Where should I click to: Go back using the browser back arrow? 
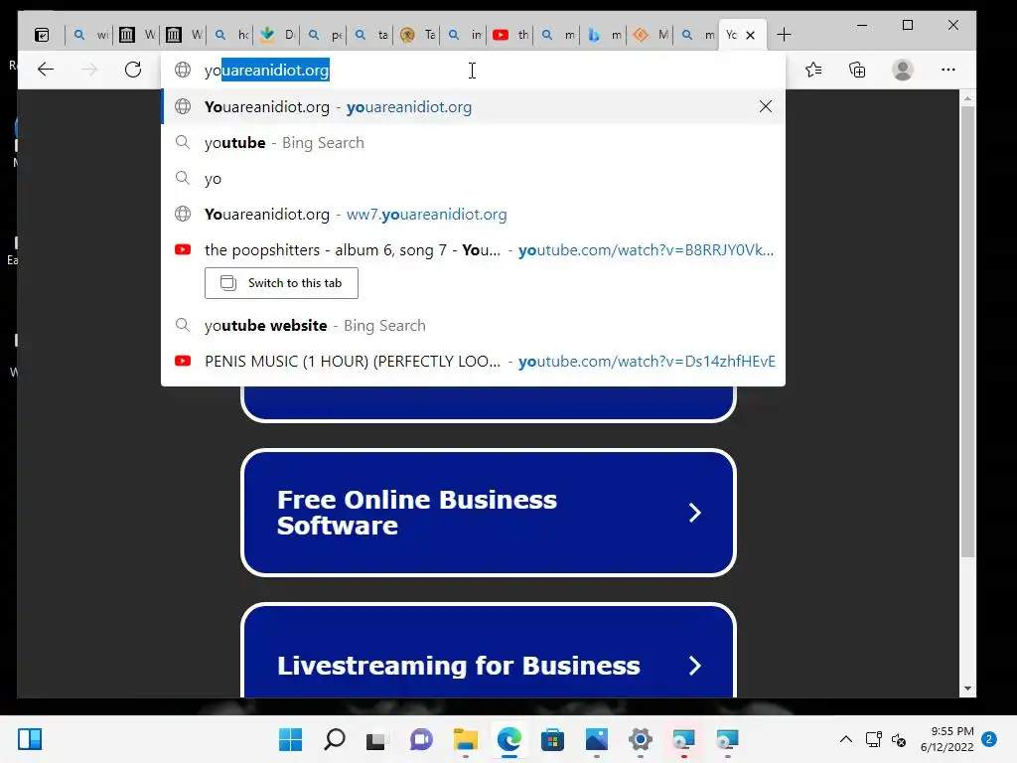point(46,70)
